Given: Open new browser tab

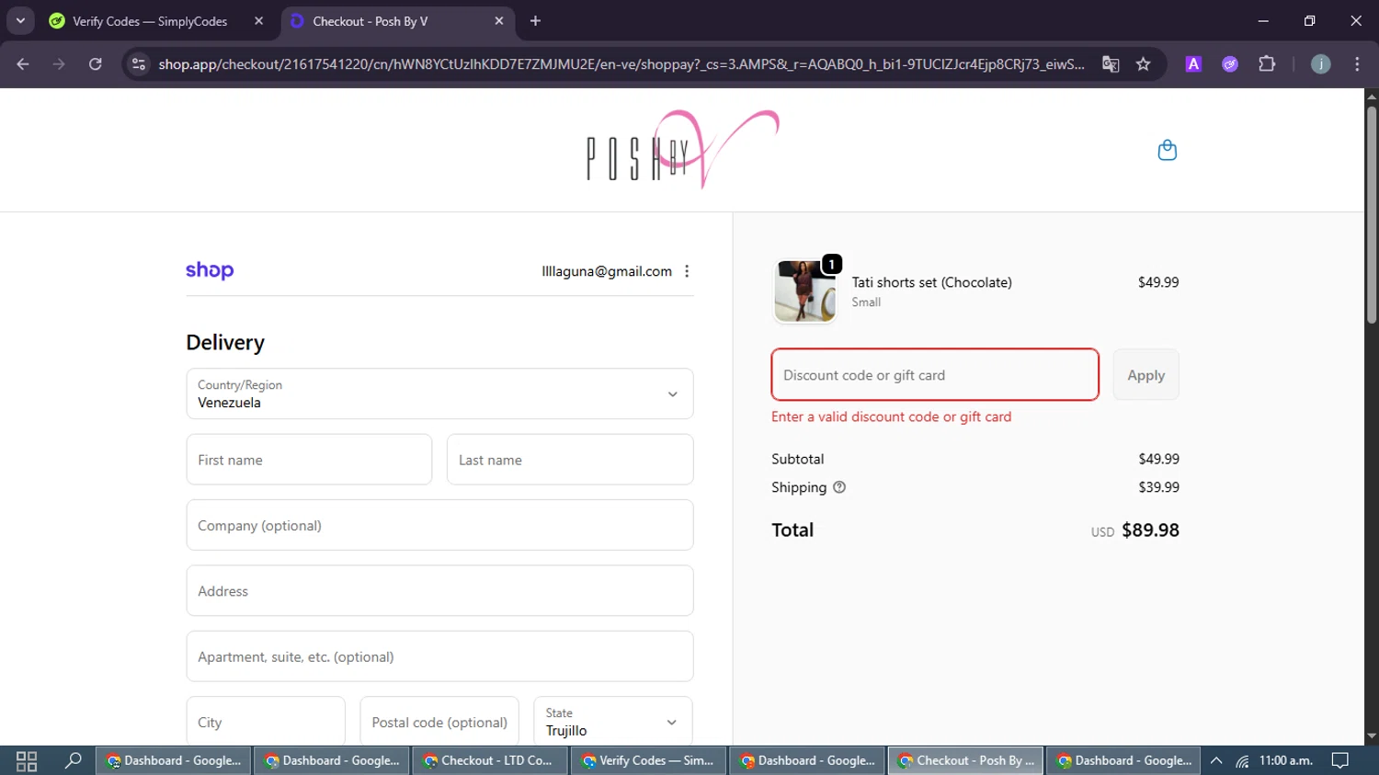Looking at the screenshot, I should [535, 20].
